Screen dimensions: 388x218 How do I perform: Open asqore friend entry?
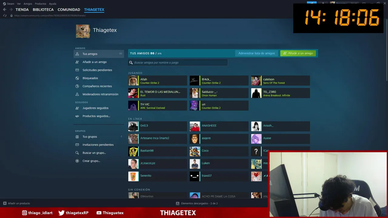[219, 139]
